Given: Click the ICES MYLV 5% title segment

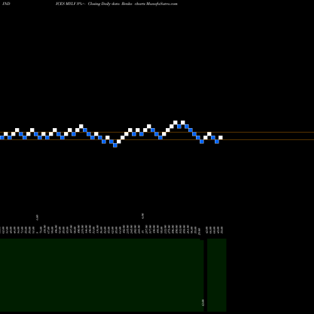Looking at the screenshot, I should [x=69, y=4].
